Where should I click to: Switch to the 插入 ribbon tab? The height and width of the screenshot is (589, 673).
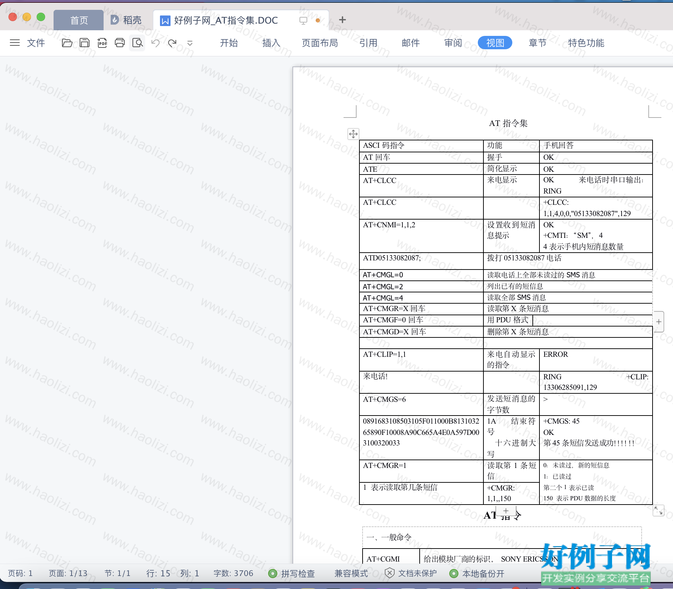(271, 43)
